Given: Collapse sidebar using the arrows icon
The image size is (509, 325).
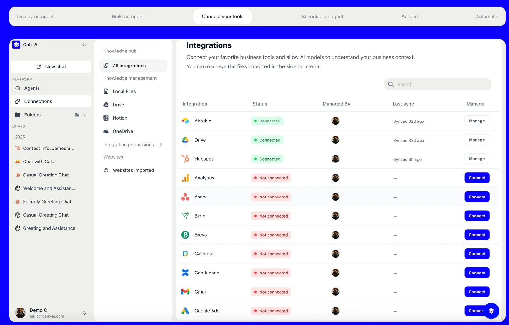Looking at the screenshot, I should click(x=84, y=45).
